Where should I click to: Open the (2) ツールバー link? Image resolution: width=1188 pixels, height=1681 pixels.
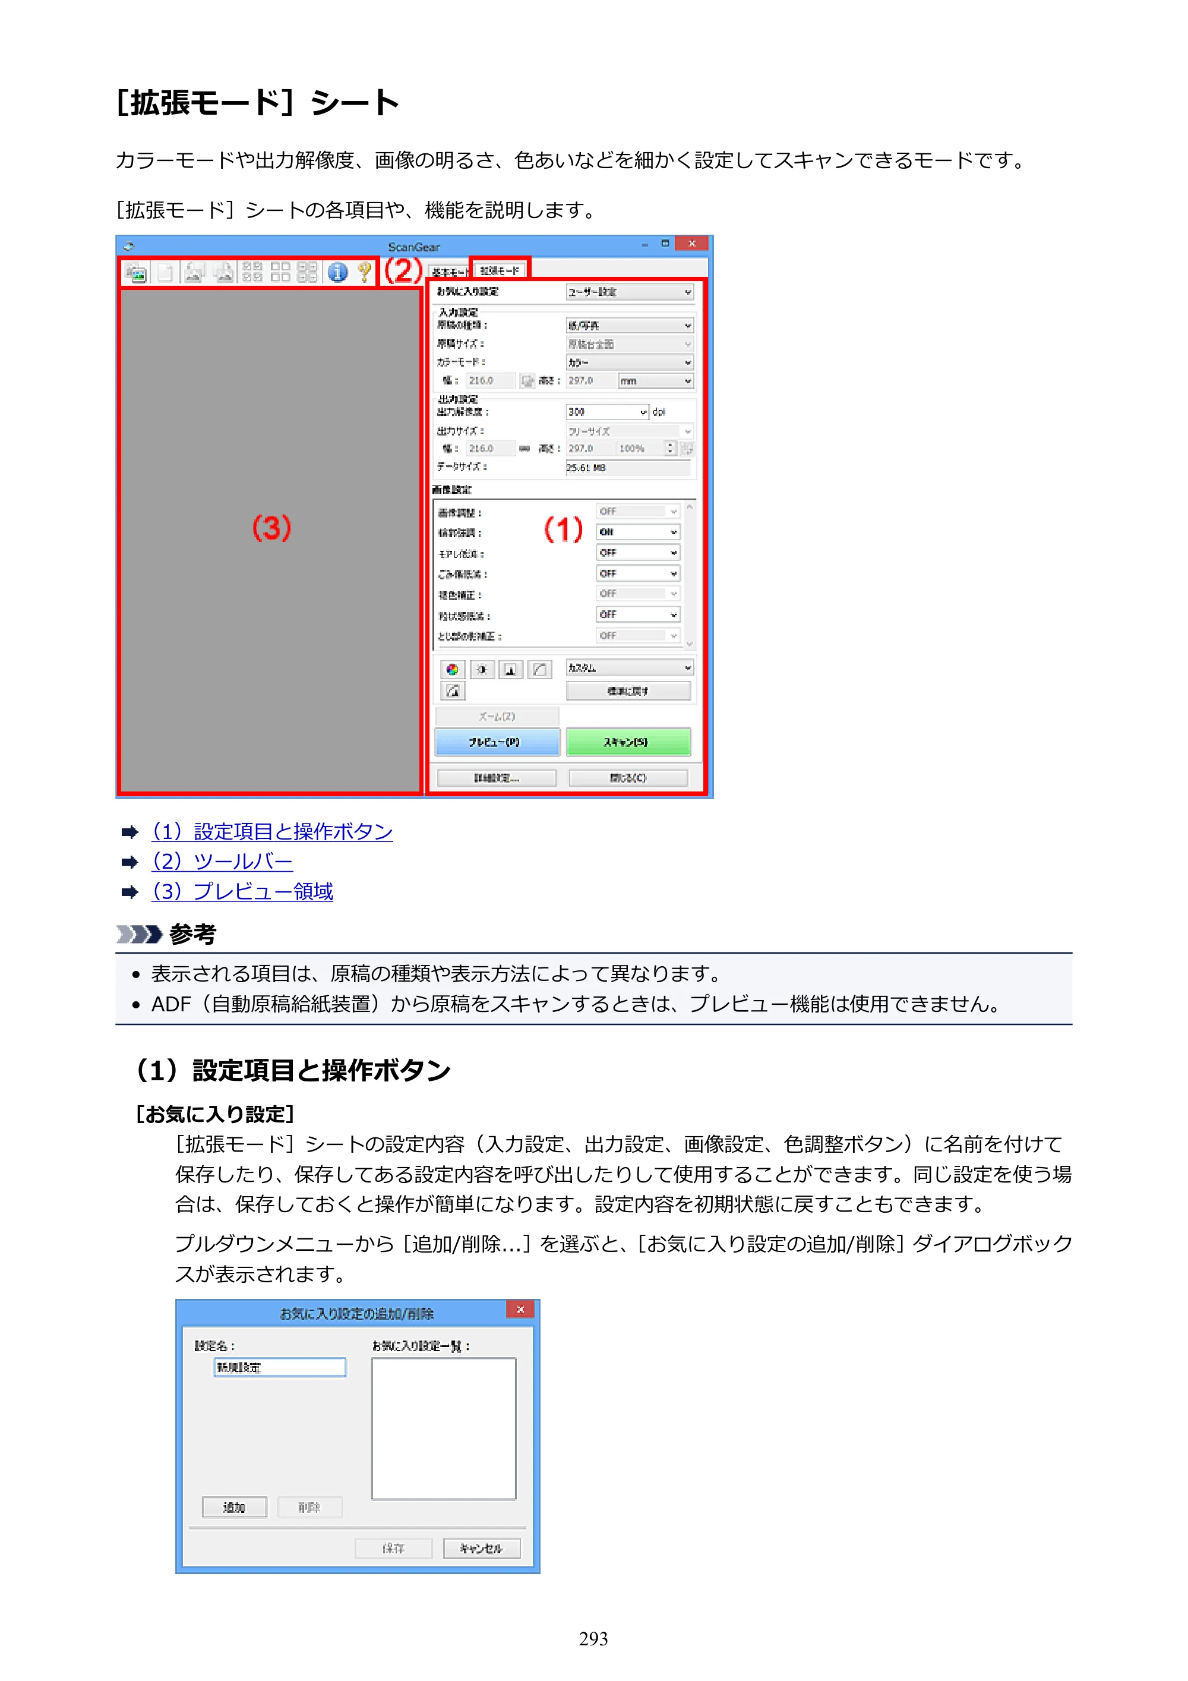(x=222, y=862)
